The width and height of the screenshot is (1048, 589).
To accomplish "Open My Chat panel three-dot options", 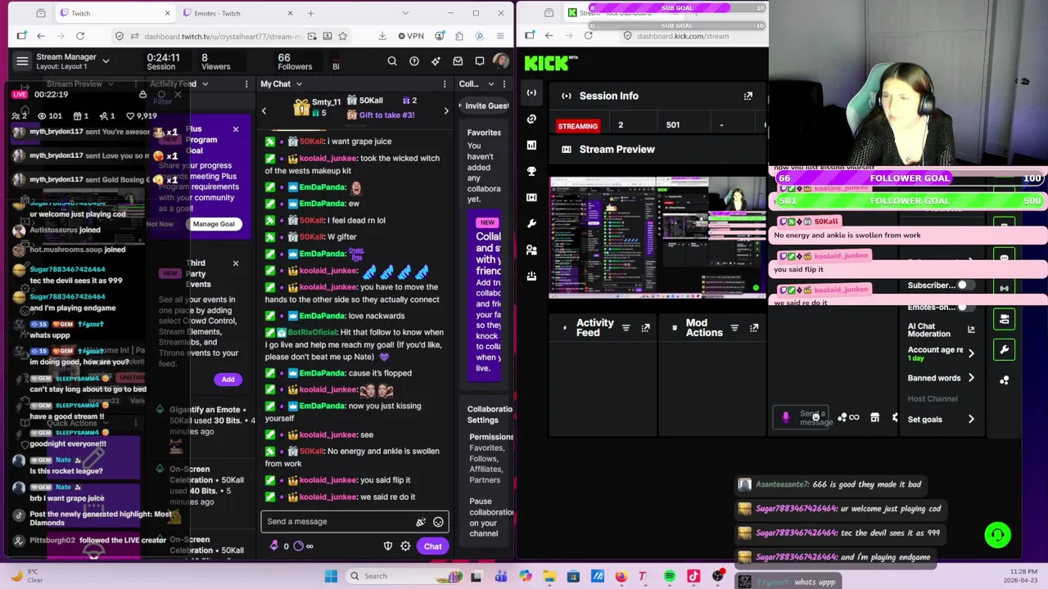I will pyautogui.click(x=445, y=83).
